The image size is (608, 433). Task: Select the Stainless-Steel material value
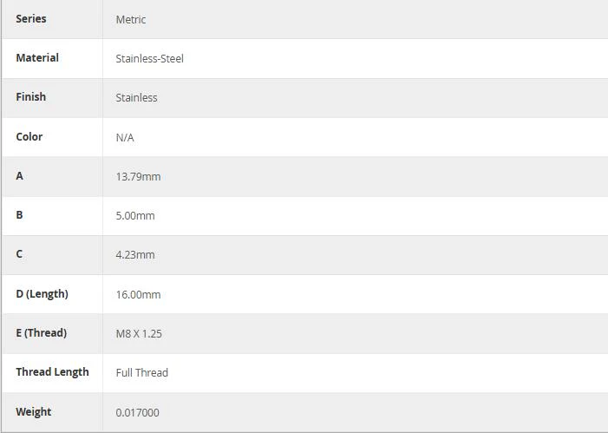coord(150,59)
